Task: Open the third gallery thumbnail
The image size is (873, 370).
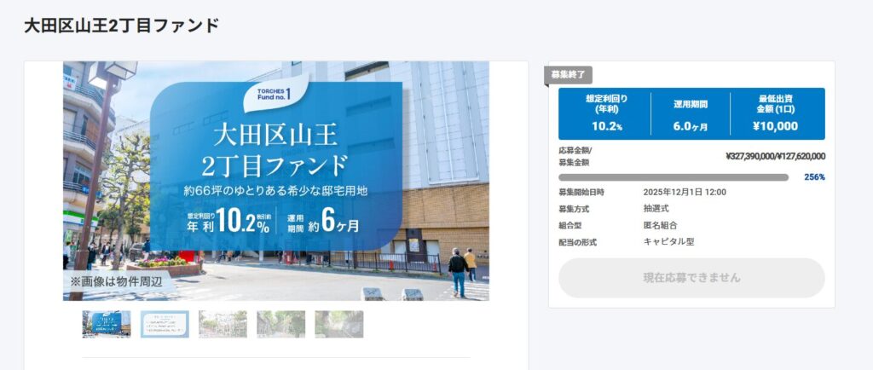Action: (x=223, y=324)
